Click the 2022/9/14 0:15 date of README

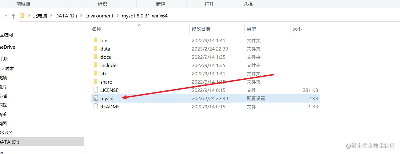[209, 107]
